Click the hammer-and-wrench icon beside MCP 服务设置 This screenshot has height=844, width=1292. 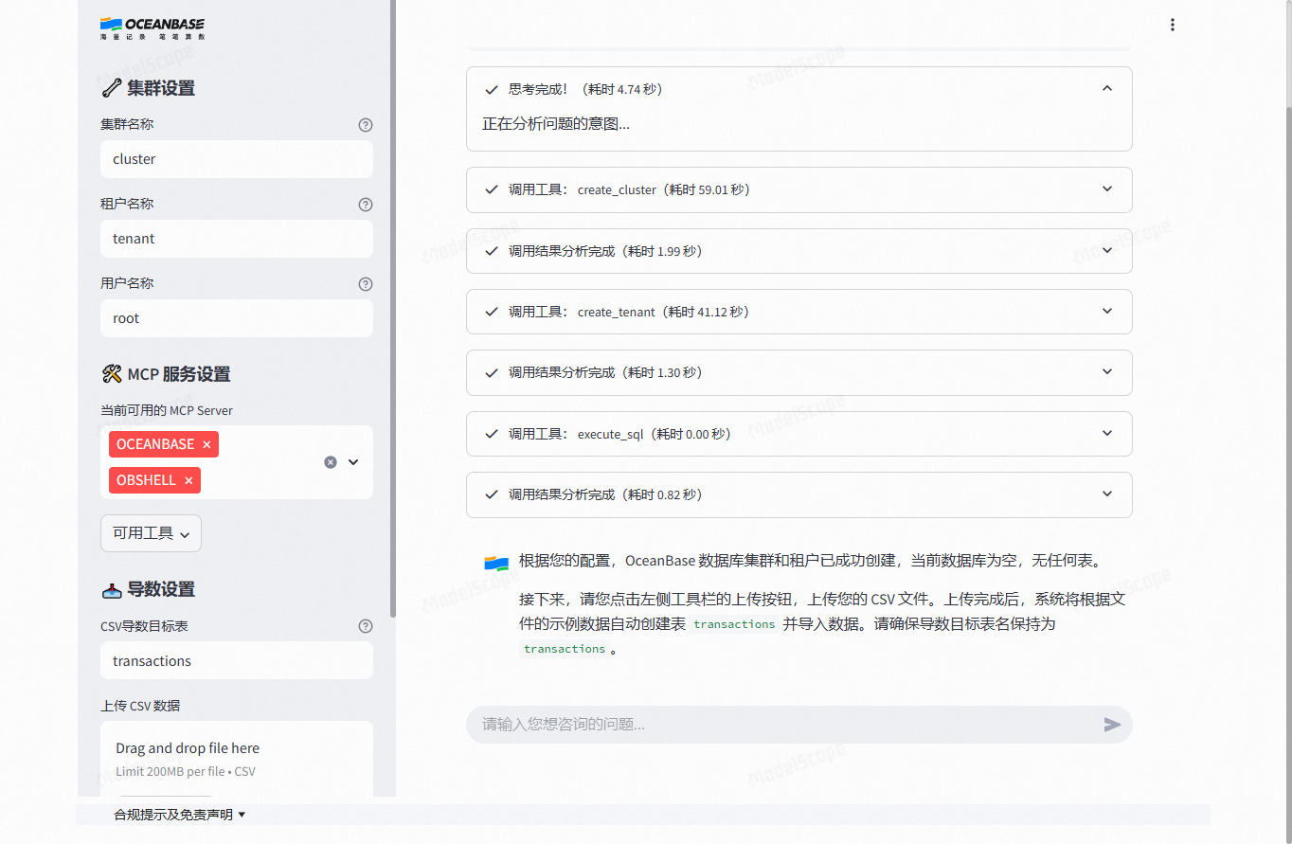point(112,373)
